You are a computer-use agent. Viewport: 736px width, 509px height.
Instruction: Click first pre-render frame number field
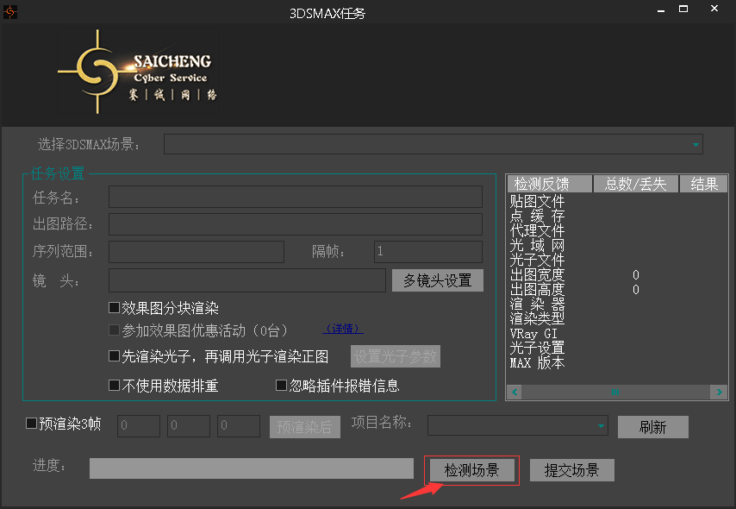coord(139,426)
